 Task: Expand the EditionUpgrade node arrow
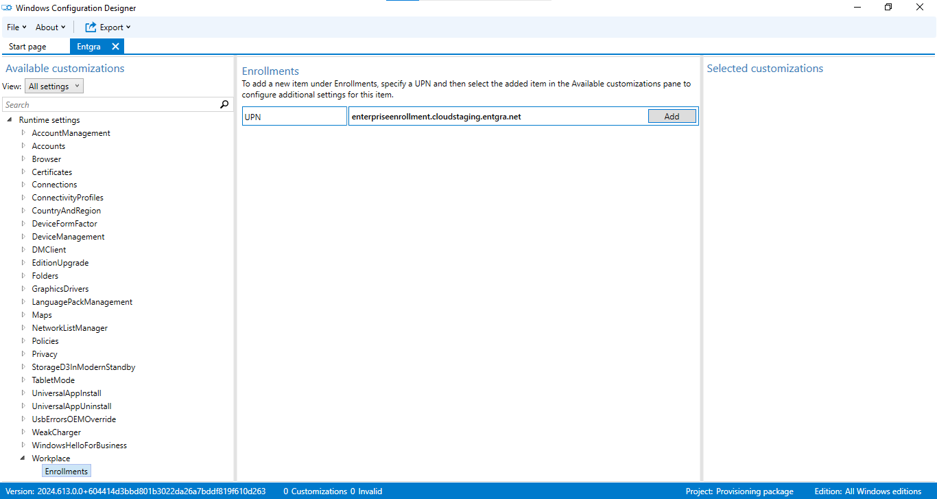point(23,262)
